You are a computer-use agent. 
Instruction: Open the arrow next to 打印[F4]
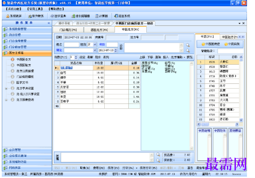coord(136,168)
